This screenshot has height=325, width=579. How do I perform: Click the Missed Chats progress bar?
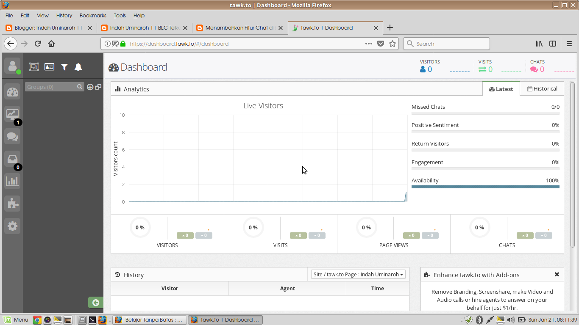tap(485, 113)
